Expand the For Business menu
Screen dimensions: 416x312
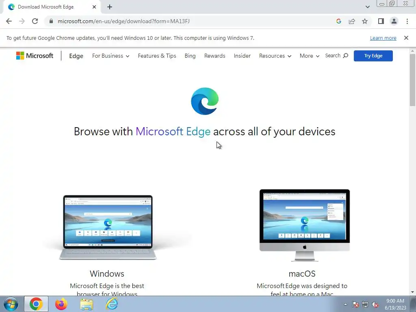point(110,56)
